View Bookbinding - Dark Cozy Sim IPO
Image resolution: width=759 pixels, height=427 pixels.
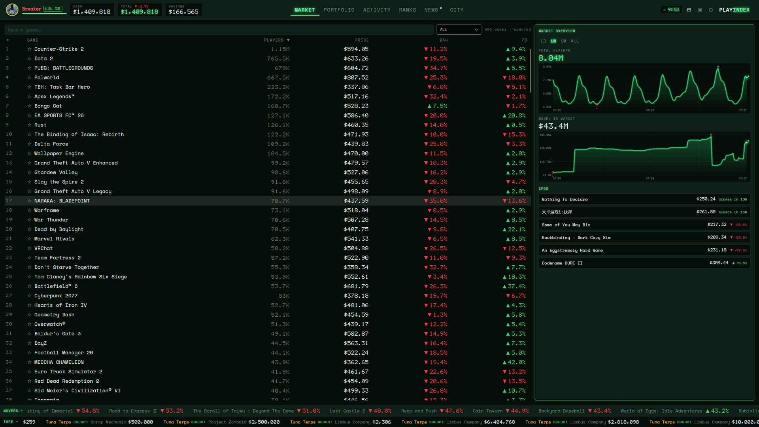pyautogui.click(x=644, y=238)
